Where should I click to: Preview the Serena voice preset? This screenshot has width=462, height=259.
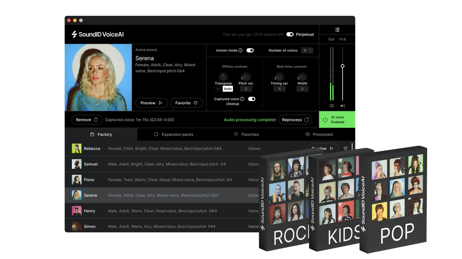click(151, 103)
